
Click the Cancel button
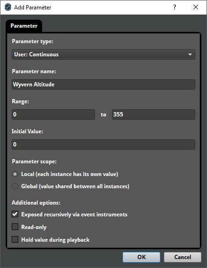click(183, 257)
